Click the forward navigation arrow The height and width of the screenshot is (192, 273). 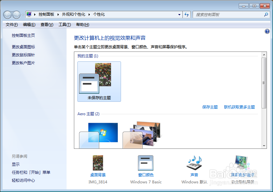tap(15, 14)
